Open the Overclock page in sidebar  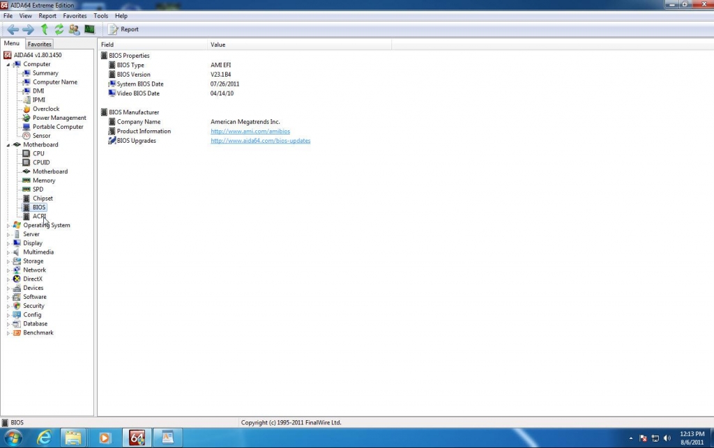tap(45, 109)
